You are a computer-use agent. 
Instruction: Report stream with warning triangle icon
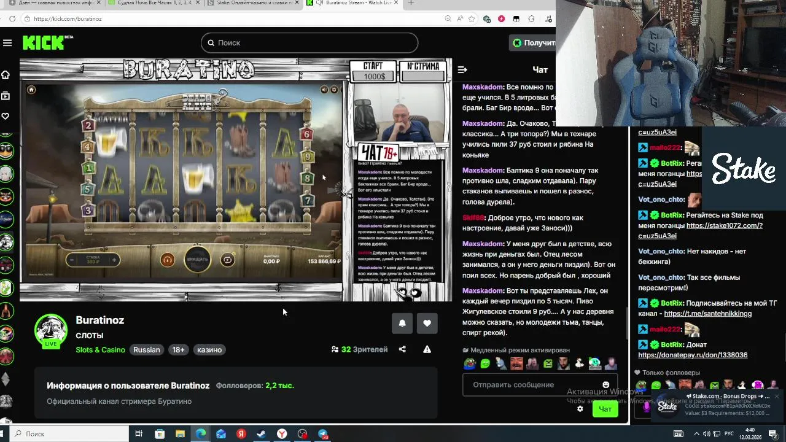[427, 349]
